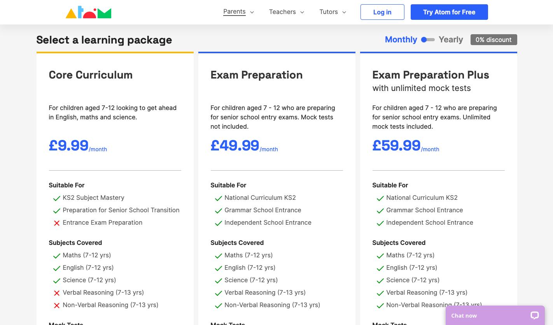
Task: Expand the Teachers dropdown chevron
Action: [302, 12]
